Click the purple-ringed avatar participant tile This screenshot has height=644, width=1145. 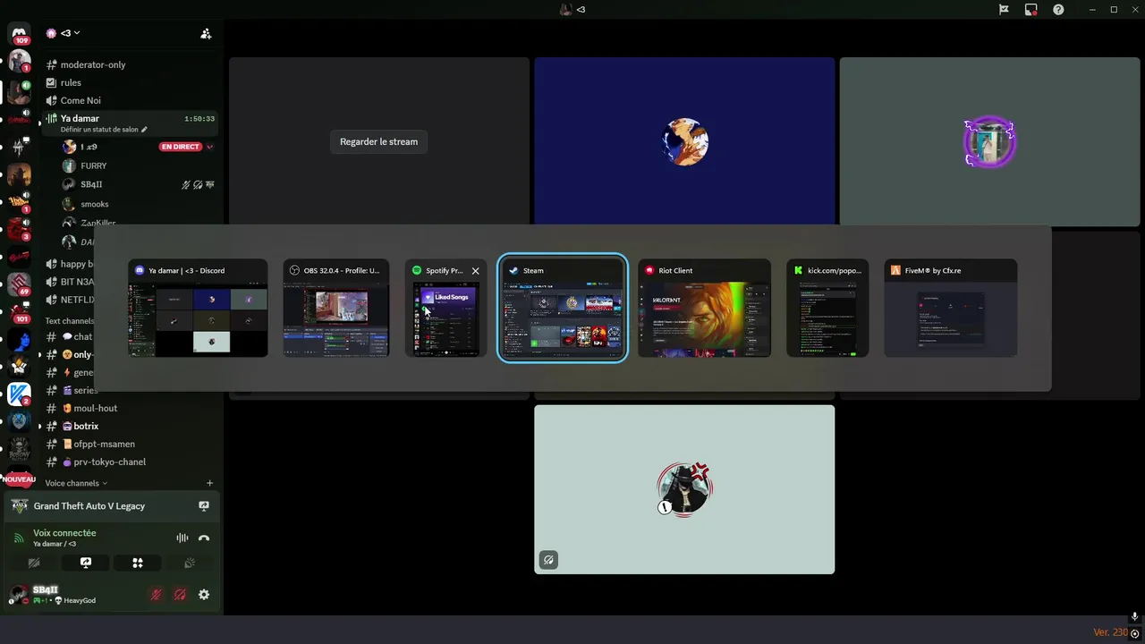pos(989,141)
